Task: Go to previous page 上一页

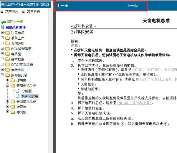Action: 63,6
